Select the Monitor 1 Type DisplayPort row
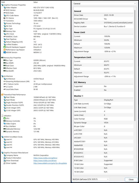 pos(103,100)
